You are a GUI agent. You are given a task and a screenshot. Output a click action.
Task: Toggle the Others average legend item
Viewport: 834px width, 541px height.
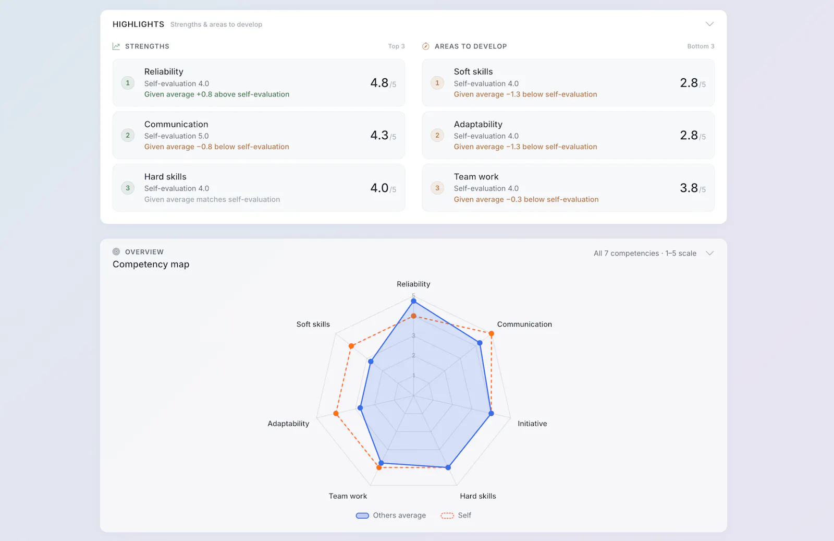click(x=391, y=515)
